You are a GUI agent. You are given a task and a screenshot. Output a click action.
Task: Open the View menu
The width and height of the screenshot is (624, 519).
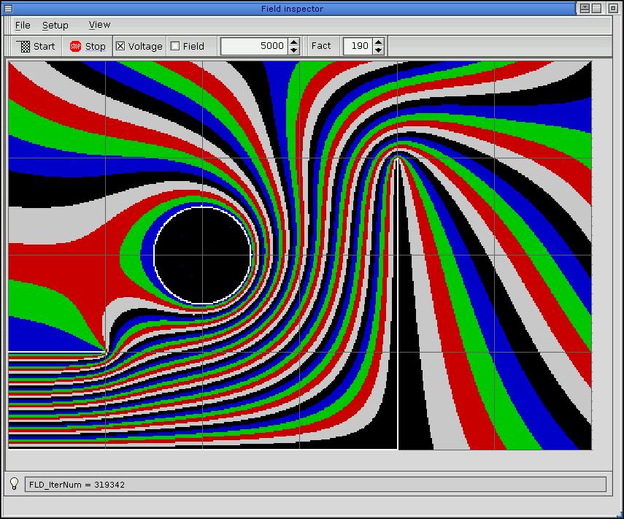click(99, 25)
